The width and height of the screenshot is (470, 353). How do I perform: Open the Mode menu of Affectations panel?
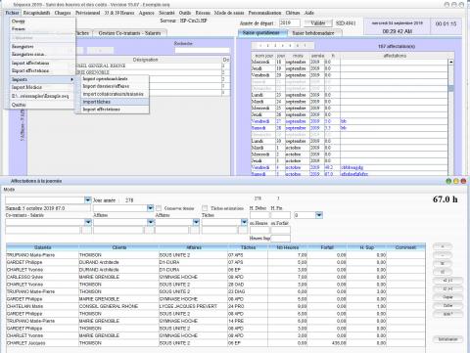pos(9,190)
